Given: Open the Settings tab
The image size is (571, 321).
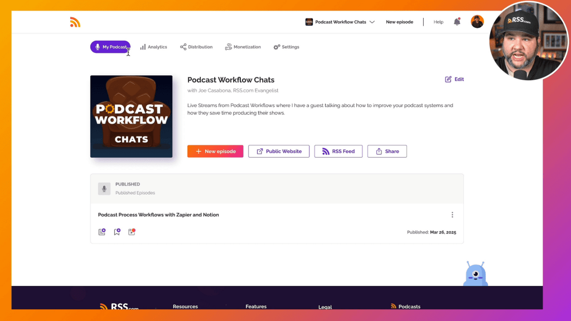Looking at the screenshot, I should 286,47.
